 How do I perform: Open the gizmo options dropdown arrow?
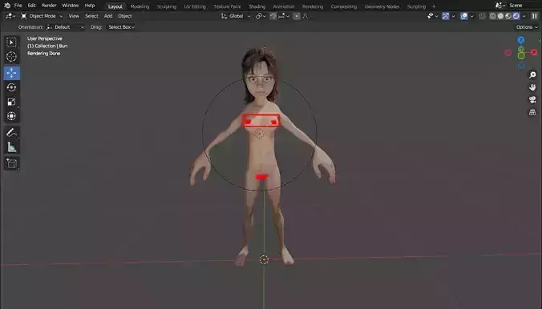(x=454, y=16)
